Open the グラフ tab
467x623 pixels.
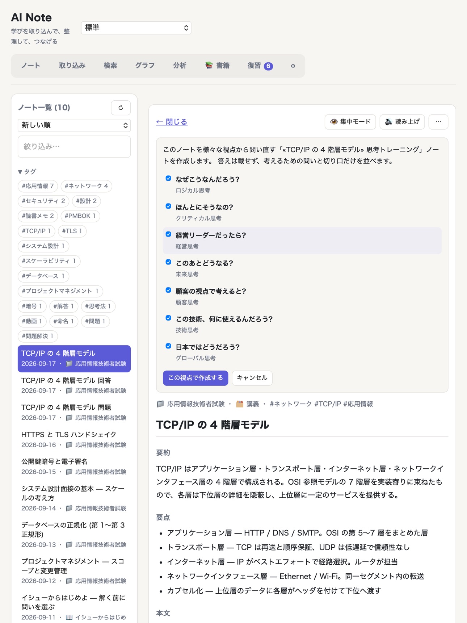[145, 66]
